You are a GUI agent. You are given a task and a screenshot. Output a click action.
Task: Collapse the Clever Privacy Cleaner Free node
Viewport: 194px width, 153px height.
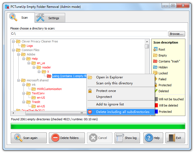point(13,41)
